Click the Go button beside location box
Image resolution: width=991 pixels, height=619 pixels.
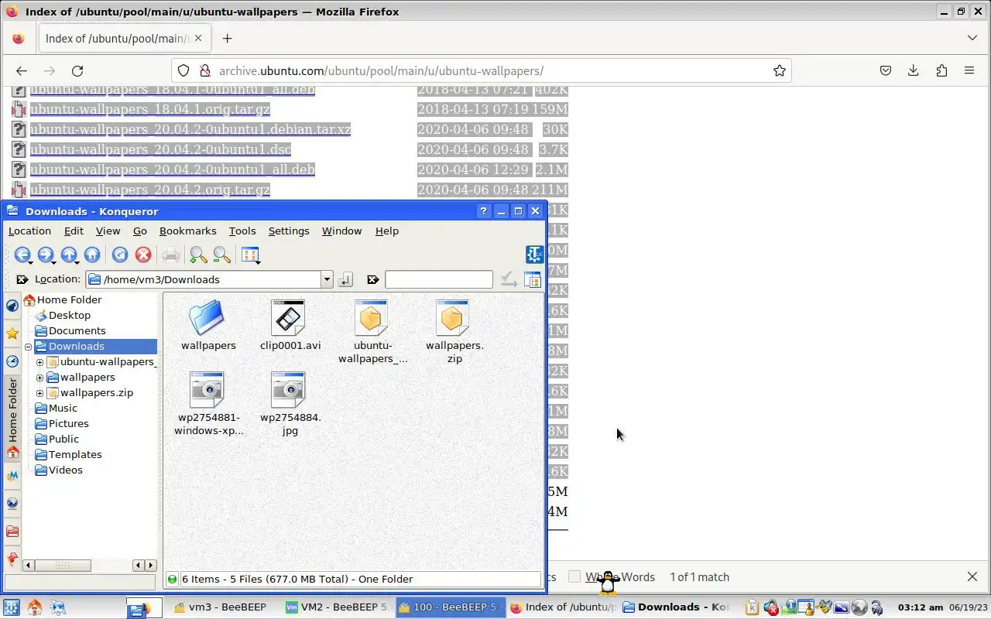point(345,279)
